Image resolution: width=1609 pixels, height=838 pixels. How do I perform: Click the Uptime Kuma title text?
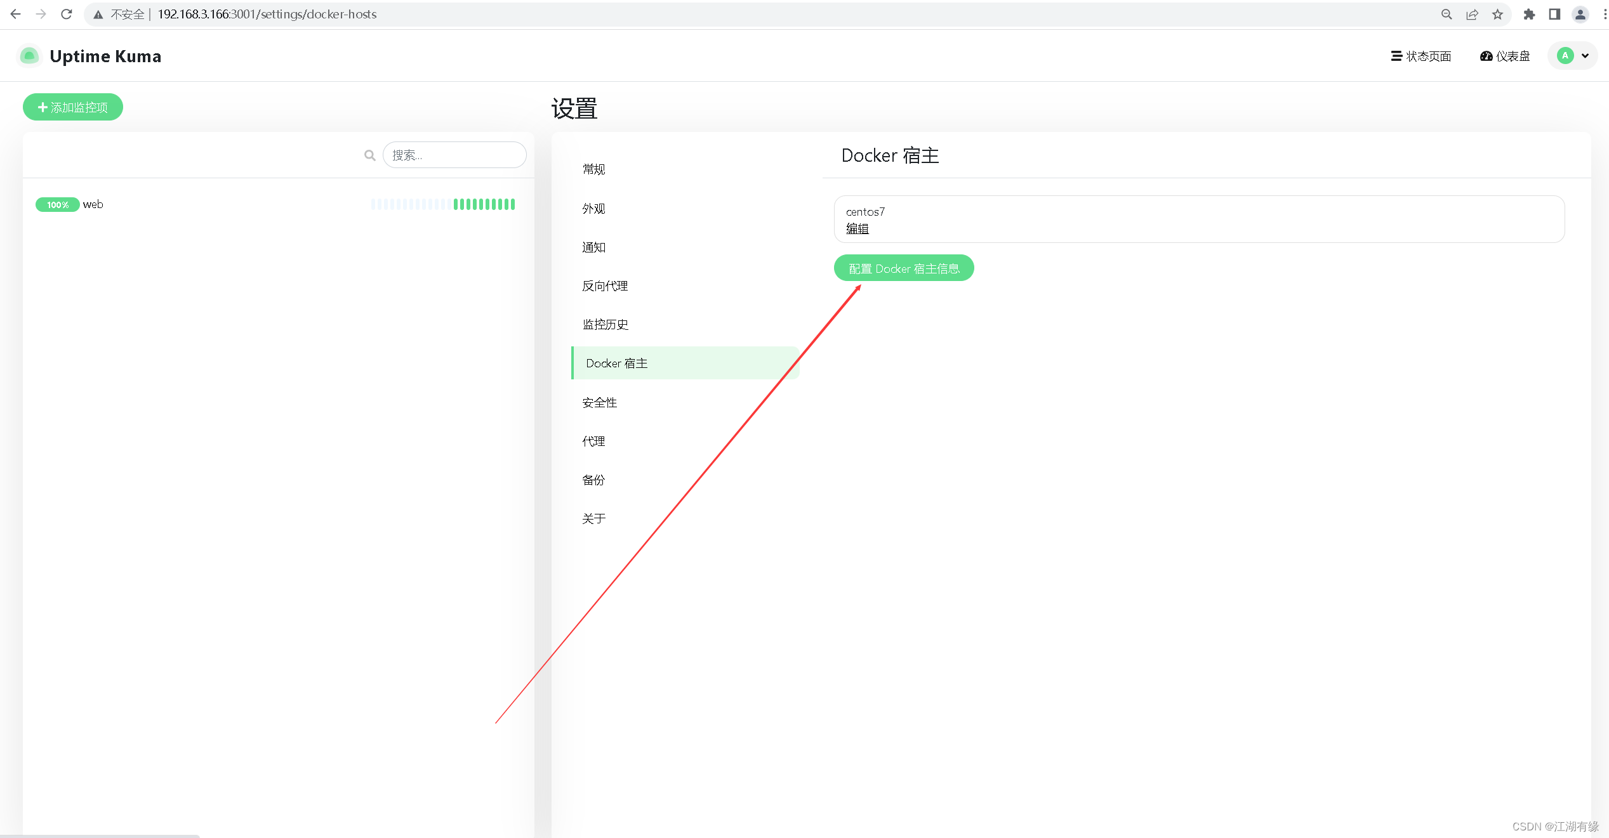point(105,56)
